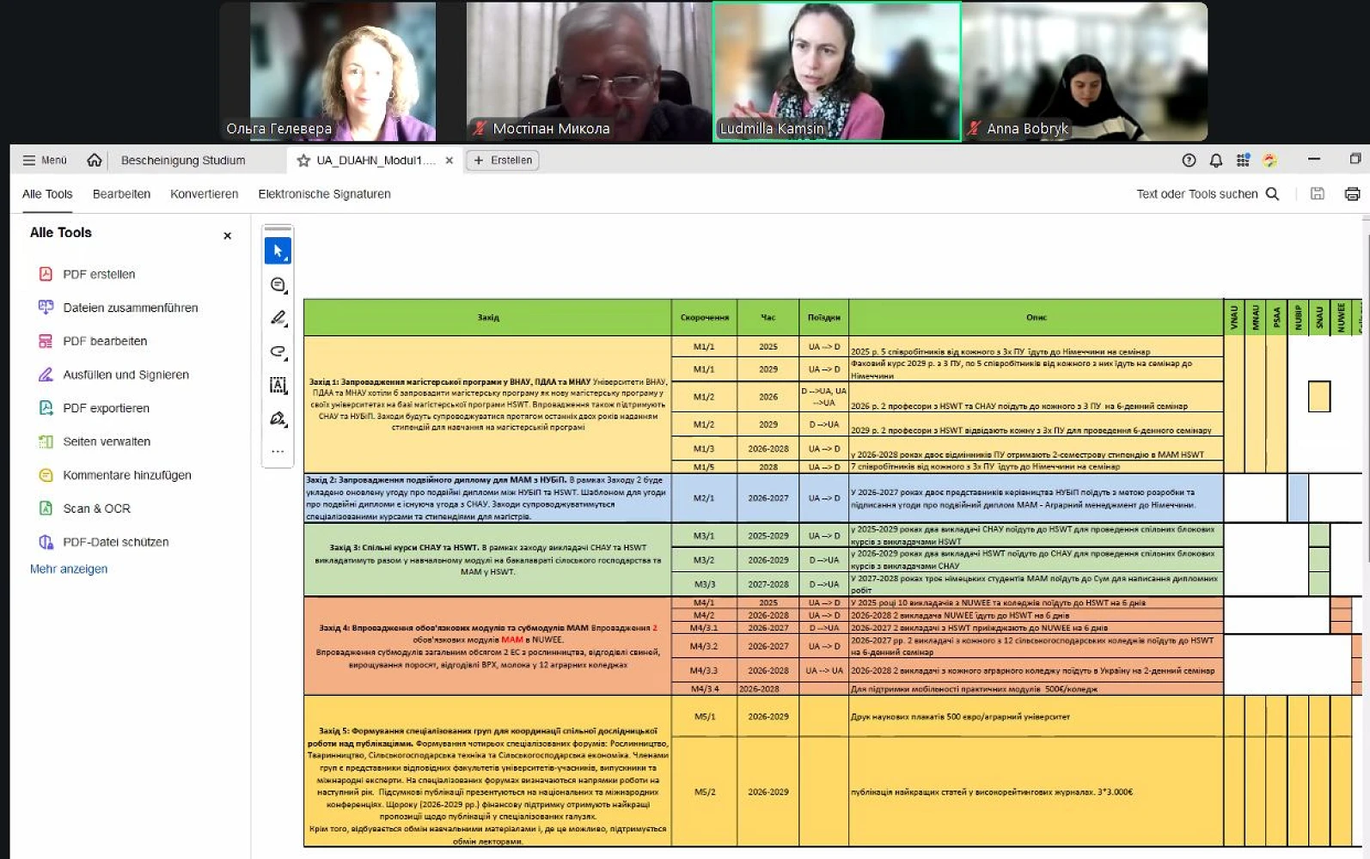Image resolution: width=1370 pixels, height=859 pixels.
Task: Click the comment bubble tool icon
Action: coord(278,284)
